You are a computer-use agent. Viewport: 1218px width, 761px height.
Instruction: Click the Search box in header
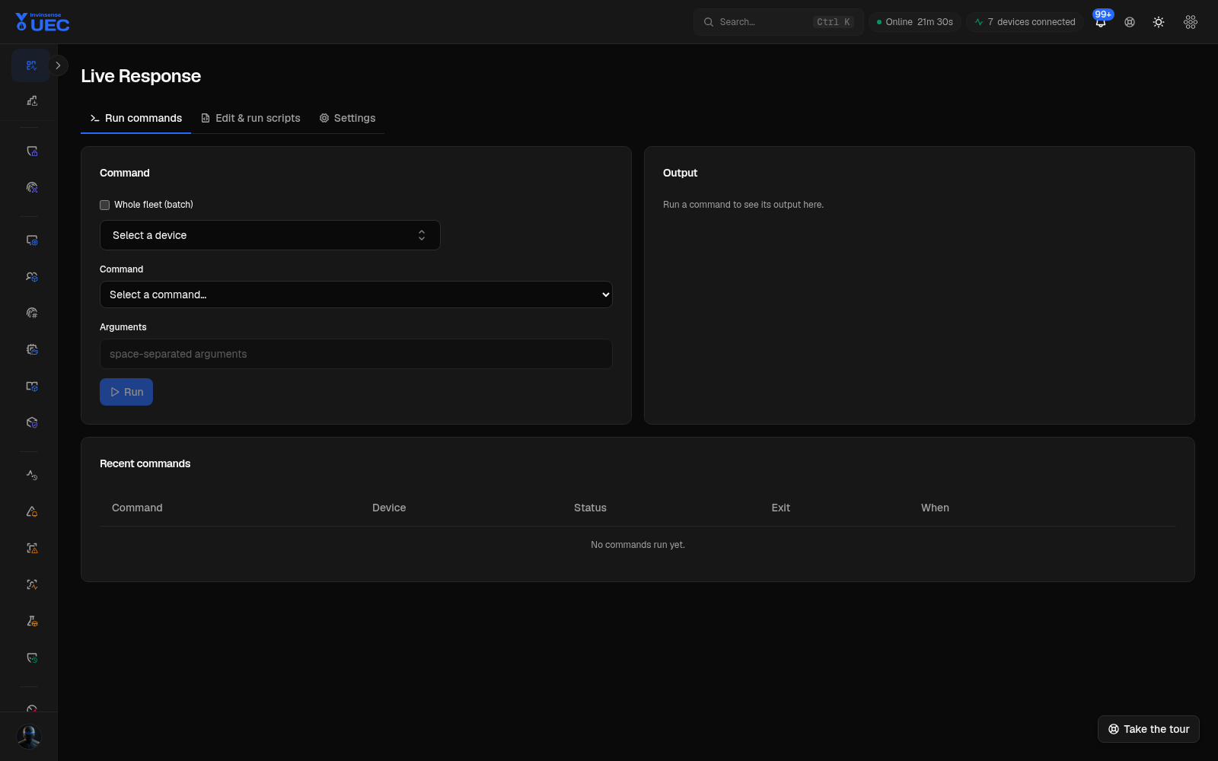pos(778,22)
